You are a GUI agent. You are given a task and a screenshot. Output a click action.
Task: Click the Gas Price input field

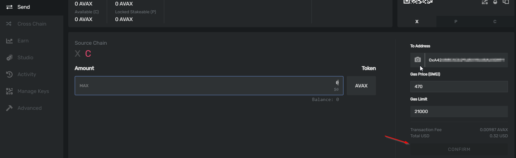tap(459, 86)
